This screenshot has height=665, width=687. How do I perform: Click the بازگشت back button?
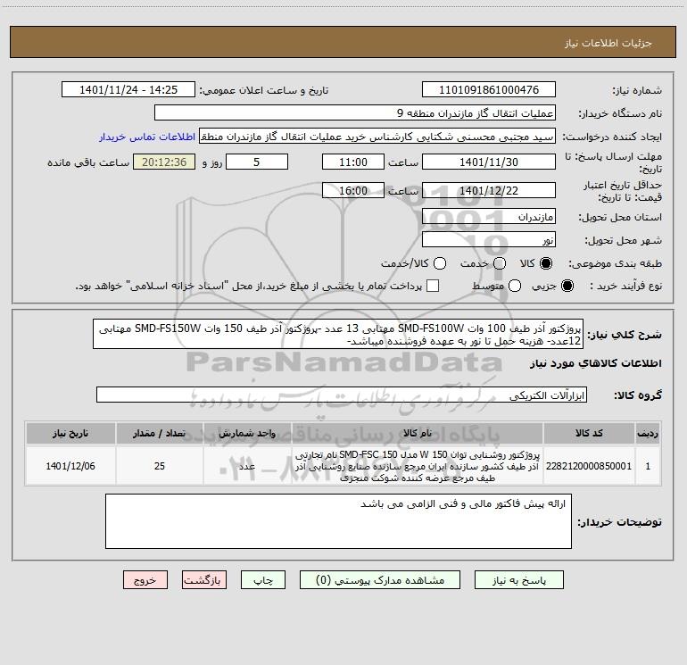204,580
